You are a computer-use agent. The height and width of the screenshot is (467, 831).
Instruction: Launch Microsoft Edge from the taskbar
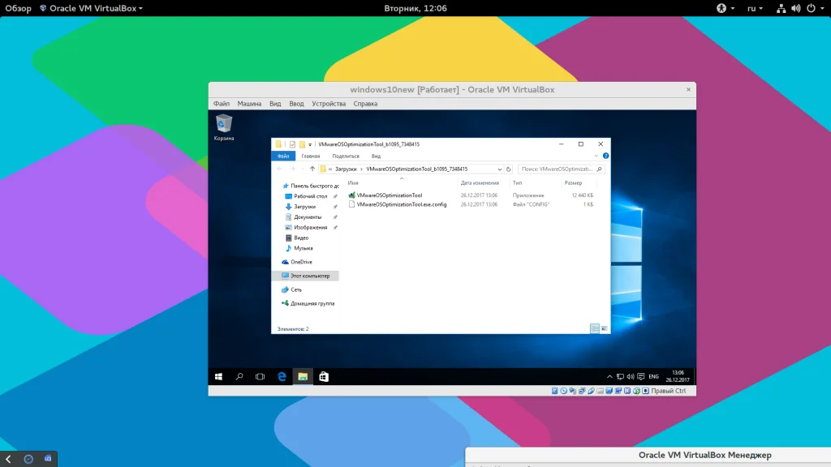click(282, 377)
